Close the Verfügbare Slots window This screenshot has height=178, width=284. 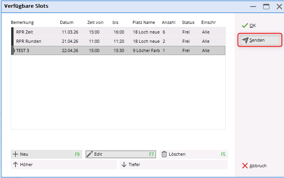pos(279,7)
